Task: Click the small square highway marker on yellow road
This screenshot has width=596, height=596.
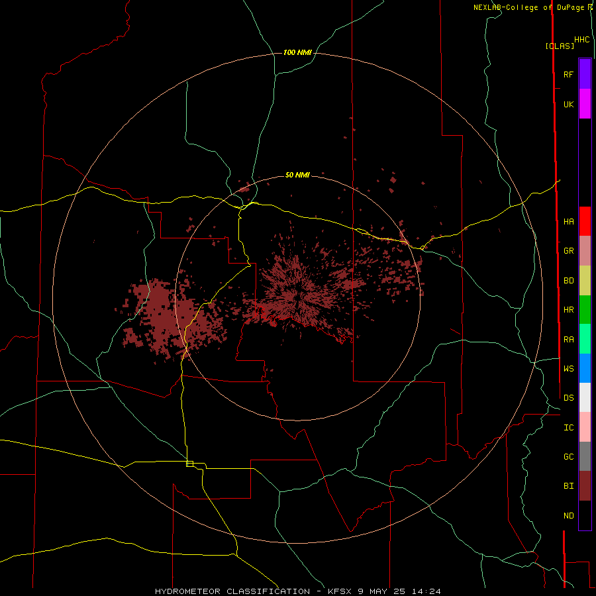Action: (189, 464)
